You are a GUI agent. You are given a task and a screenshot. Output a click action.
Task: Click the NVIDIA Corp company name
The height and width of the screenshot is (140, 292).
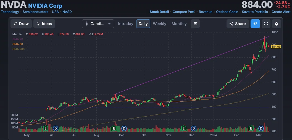coord(45,6)
